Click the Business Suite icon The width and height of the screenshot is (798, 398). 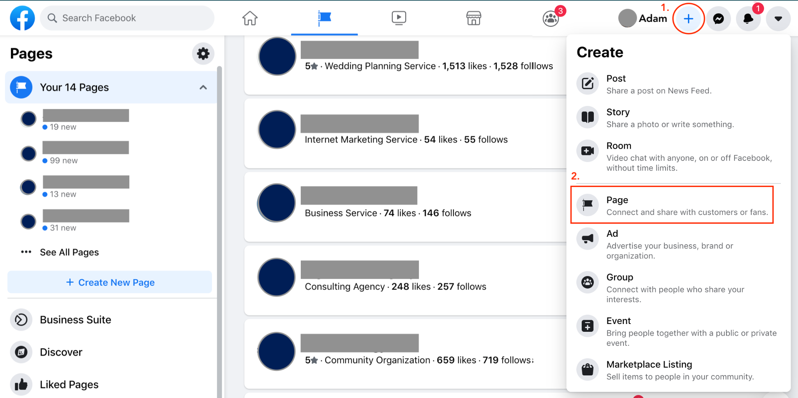(x=21, y=320)
